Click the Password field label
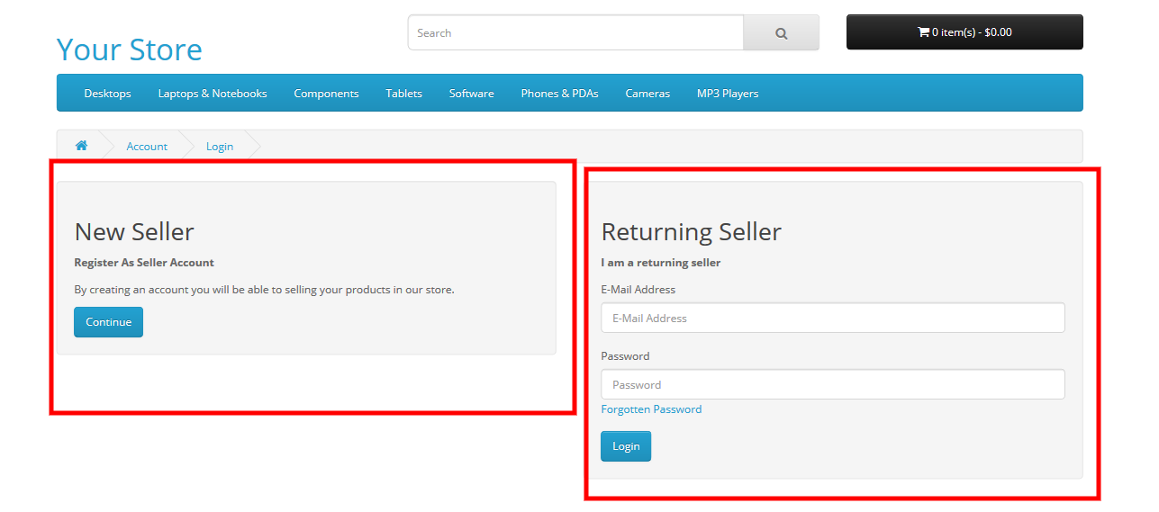1159x512 pixels. click(x=625, y=356)
